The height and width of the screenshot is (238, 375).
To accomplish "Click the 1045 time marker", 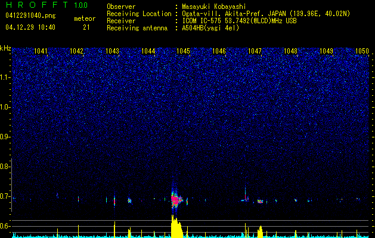I will (x=183, y=51).
